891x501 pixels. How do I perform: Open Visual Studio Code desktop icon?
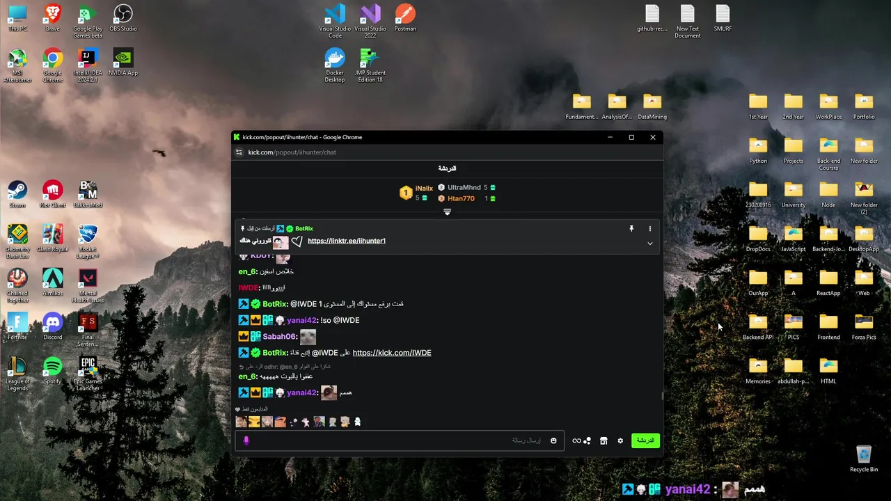335,22
